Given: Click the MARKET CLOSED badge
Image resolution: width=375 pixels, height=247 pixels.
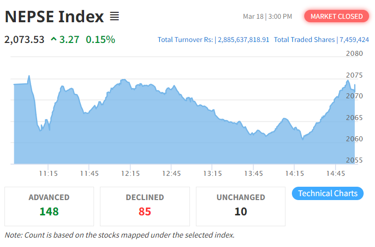Looking at the screenshot, I should point(336,16).
